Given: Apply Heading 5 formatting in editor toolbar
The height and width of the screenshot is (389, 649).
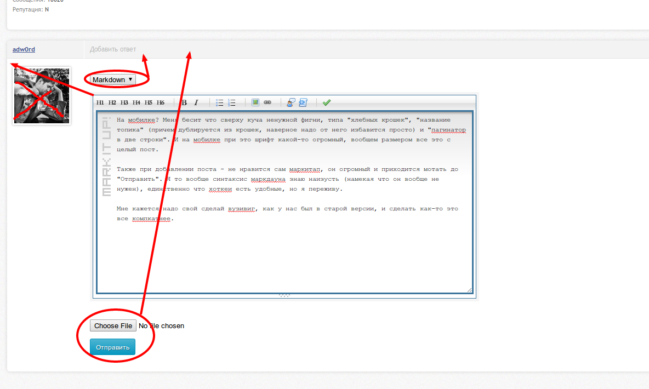Looking at the screenshot, I should (x=149, y=102).
